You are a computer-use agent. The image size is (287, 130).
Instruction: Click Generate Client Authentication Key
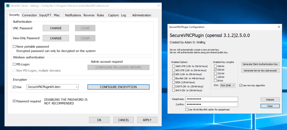tap(260, 64)
